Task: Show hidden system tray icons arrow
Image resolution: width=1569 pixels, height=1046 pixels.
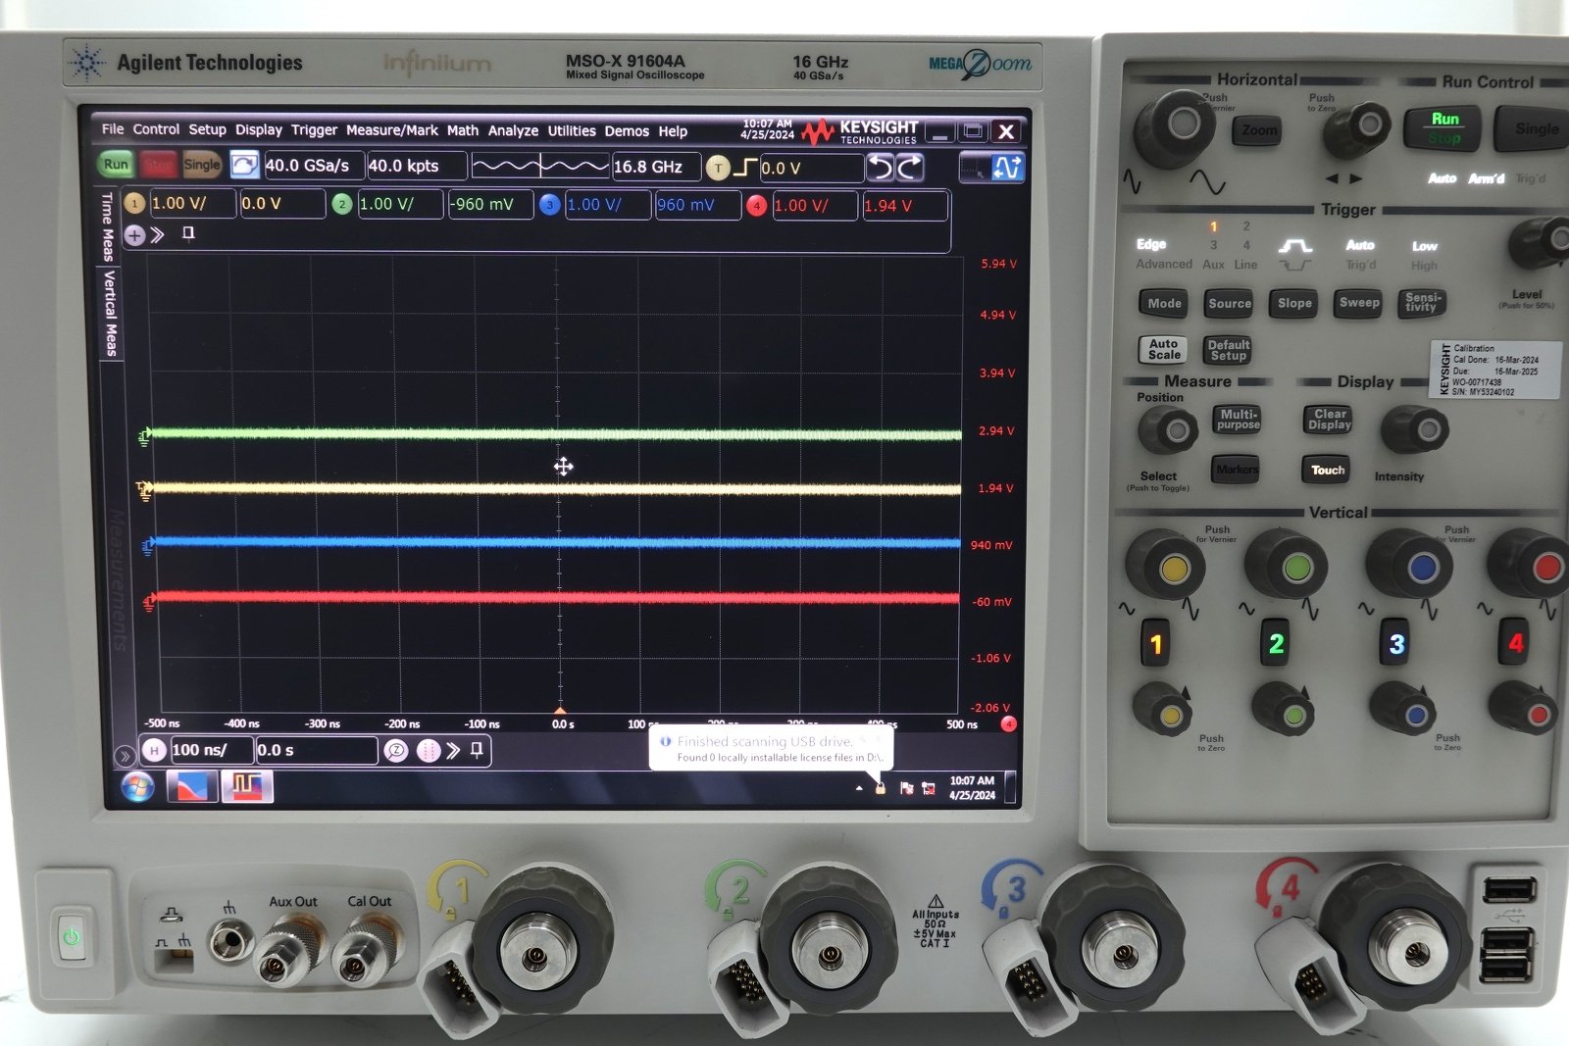Action: 859,788
